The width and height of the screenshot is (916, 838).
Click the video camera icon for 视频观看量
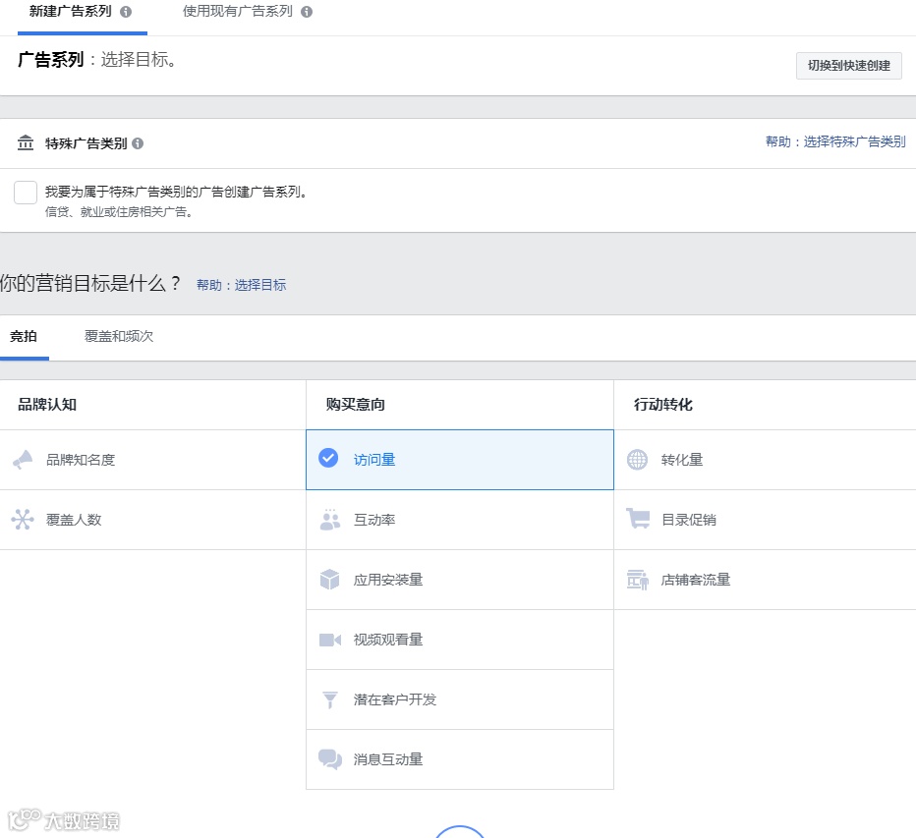[x=330, y=640]
